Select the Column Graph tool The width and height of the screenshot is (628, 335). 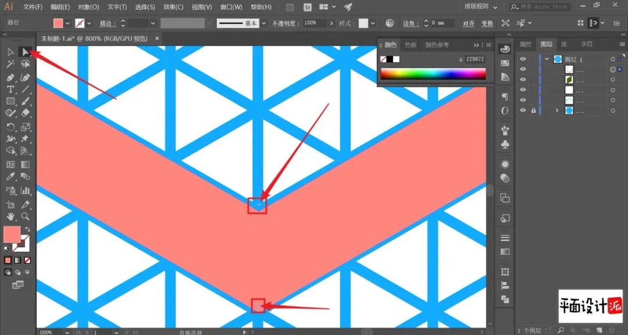point(26,190)
